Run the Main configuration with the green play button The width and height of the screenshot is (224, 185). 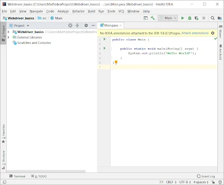(182, 18)
